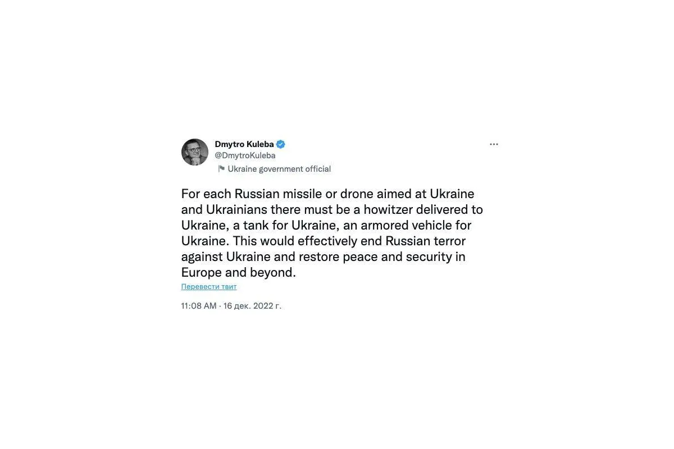Click the line starting 'and Ukrainians there must'

coord(331,209)
